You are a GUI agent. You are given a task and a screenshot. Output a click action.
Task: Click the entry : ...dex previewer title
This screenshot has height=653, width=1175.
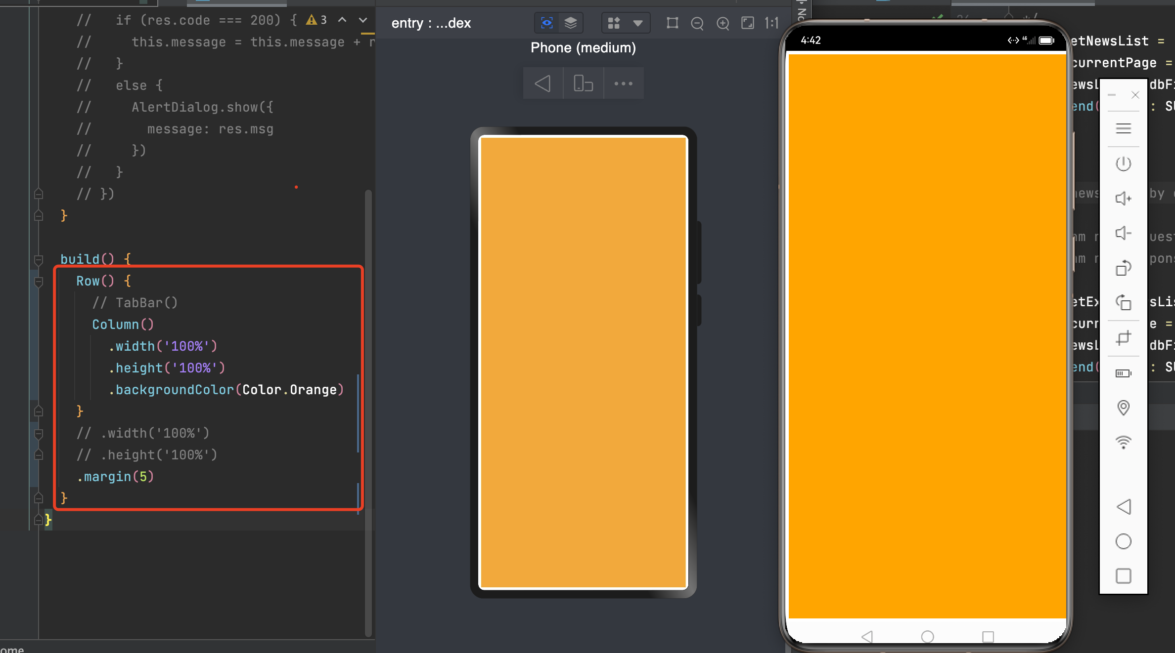click(431, 23)
